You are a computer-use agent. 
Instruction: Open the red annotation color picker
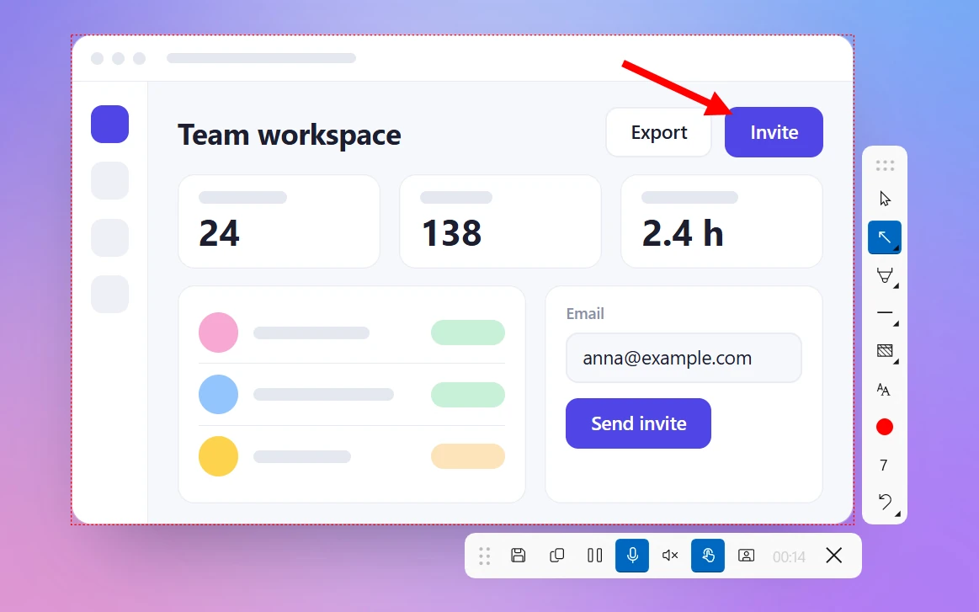[x=885, y=427]
